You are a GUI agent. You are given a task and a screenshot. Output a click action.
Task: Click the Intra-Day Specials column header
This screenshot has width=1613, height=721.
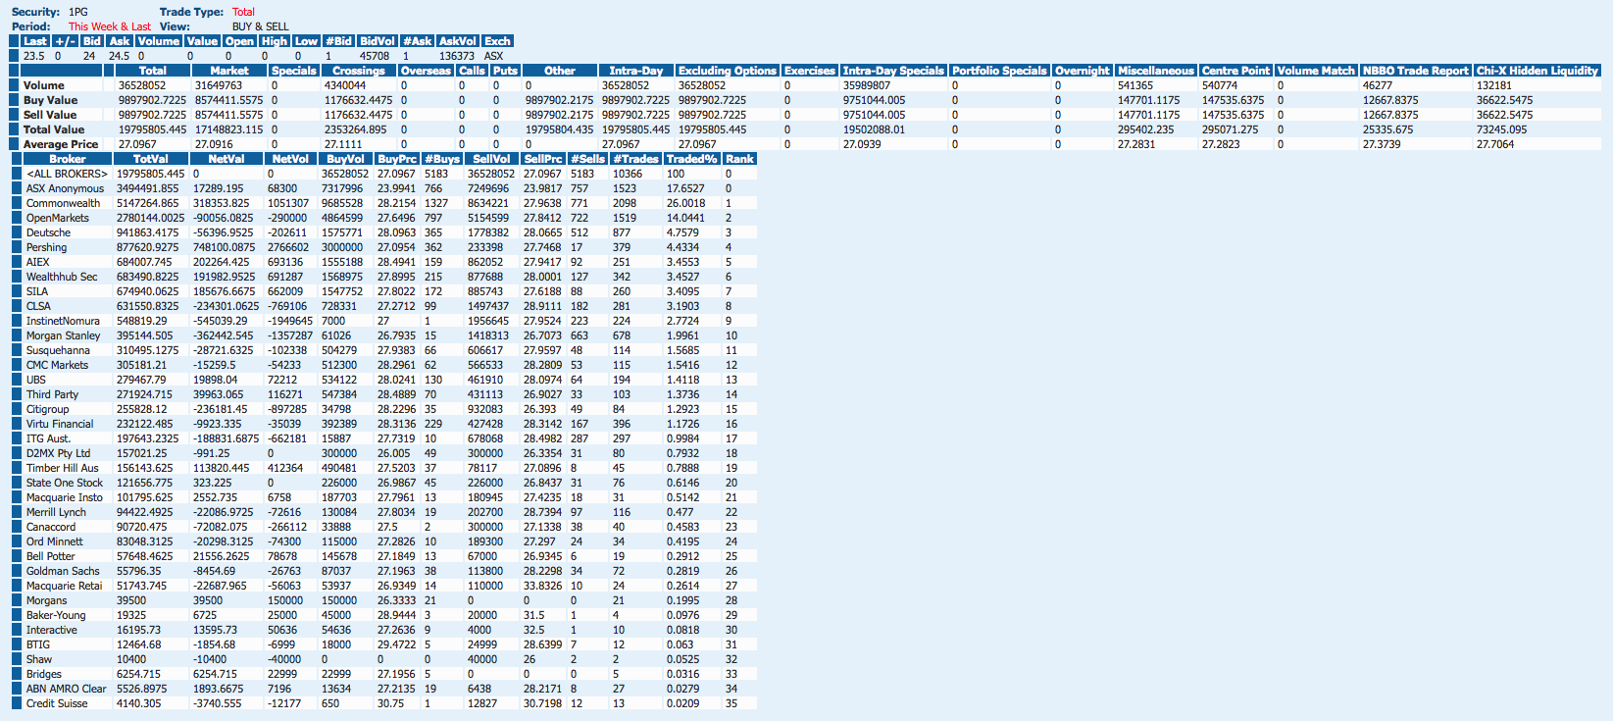893,71
